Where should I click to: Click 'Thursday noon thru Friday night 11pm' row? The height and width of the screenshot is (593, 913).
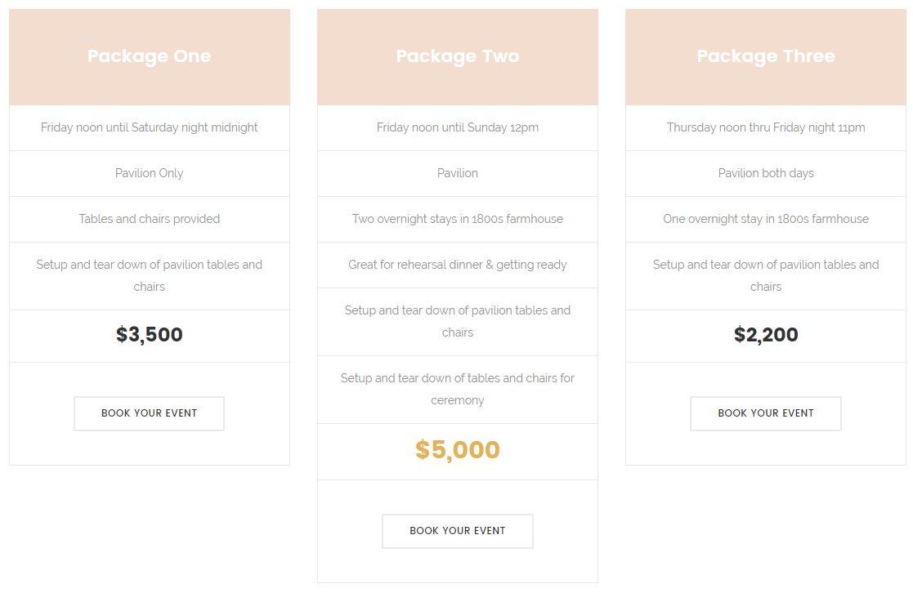click(x=766, y=128)
